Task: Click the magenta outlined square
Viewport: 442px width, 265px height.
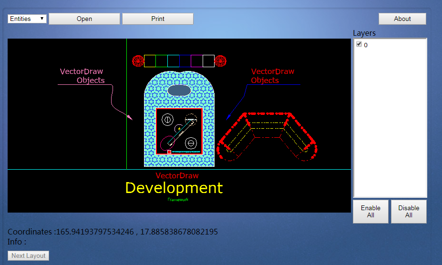Action: (x=197, y=61)
